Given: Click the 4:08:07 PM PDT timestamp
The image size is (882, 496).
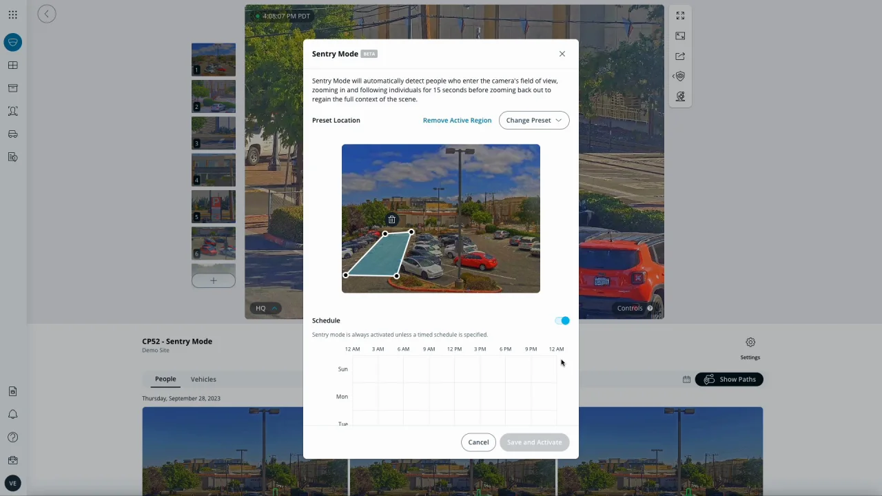Looking at the screenshot, I should [x=286, y=16].
